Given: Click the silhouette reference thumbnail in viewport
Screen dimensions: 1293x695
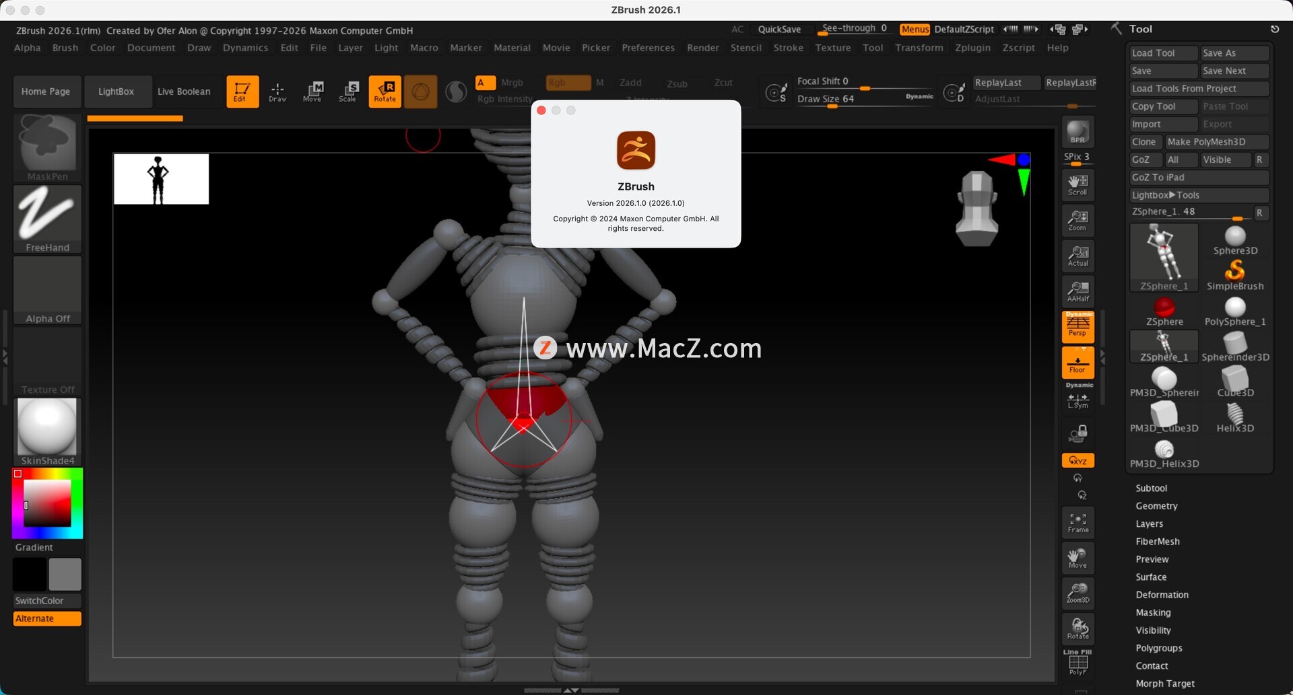Looking at the screenshot, I should tap(161, 179).
